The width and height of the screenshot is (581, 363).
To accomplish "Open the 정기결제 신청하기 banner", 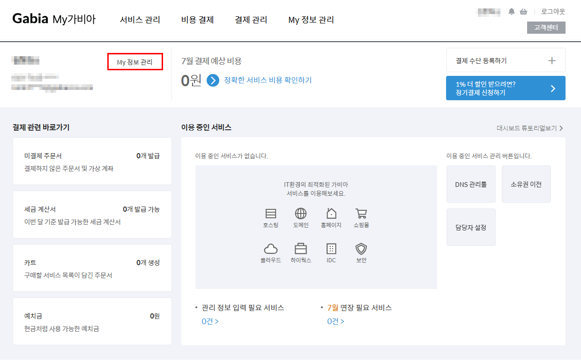I will pos(506,88).
